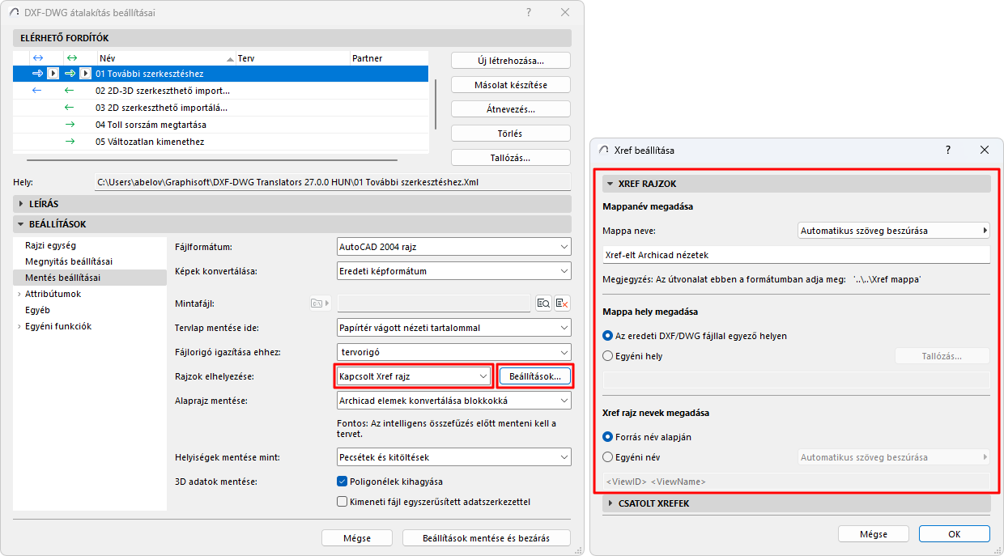Select Forrás név alapján radio button

coord(609,437)
